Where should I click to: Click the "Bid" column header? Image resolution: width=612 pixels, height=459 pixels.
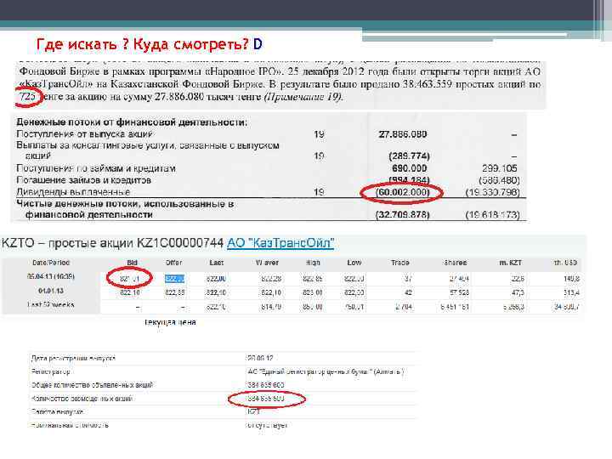click(132, 263)
